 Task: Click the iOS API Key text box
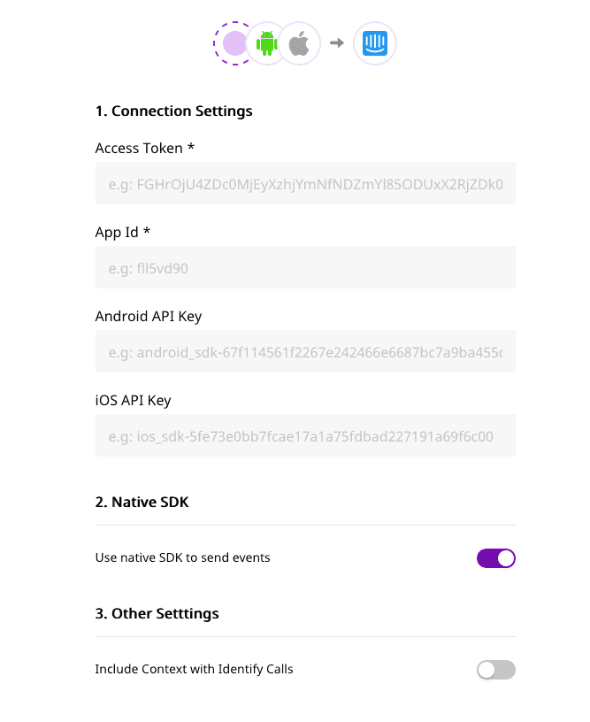305,436
